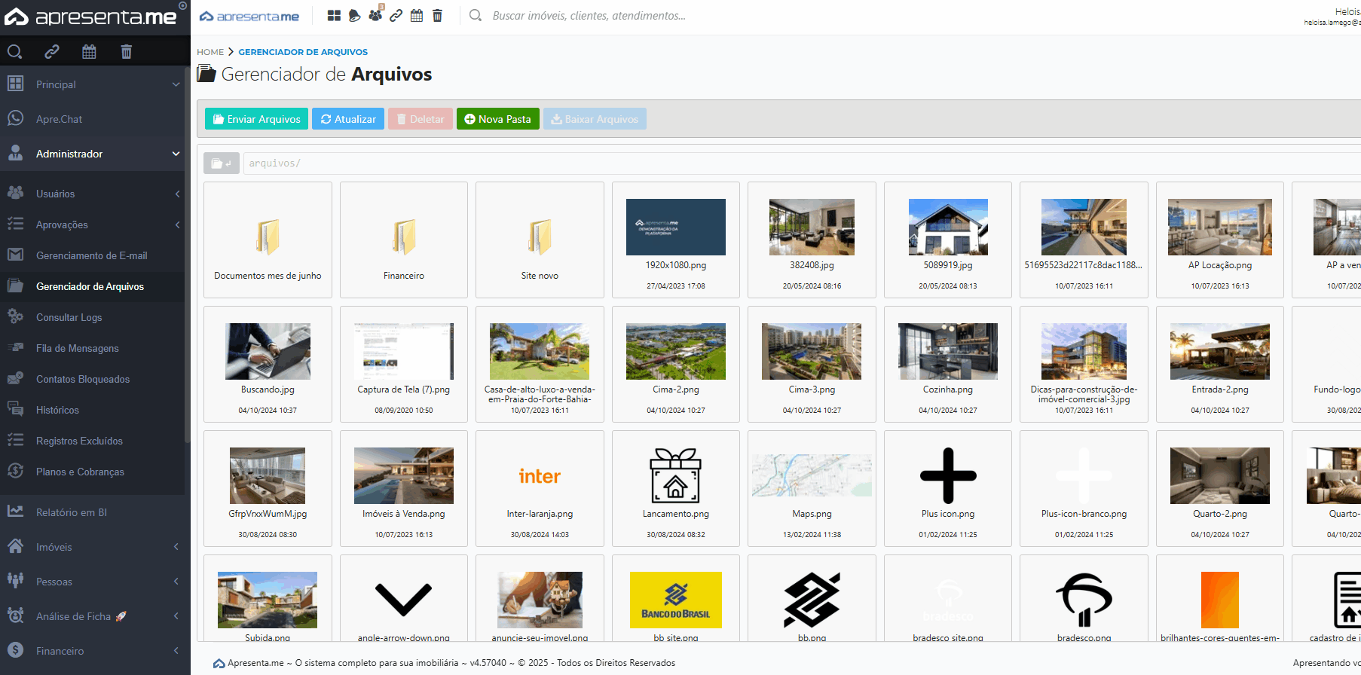Click the grid dashboard icon in top header
Viewport: 1361px width, 675px height.
tap(334, 16)
